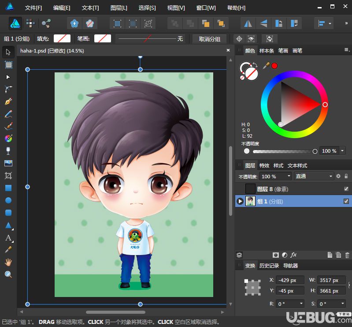Image resolution: width=352 pixels, height=327 pixels.
Task: Select the Triangle shape tool
Action: tap(8, 225)
